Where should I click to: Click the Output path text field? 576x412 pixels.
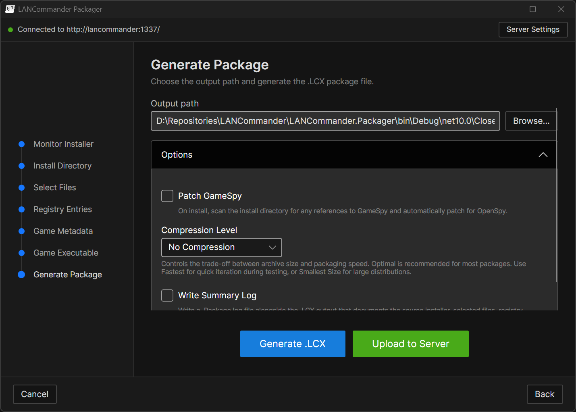pyautogui.click(x=325, y=121)
